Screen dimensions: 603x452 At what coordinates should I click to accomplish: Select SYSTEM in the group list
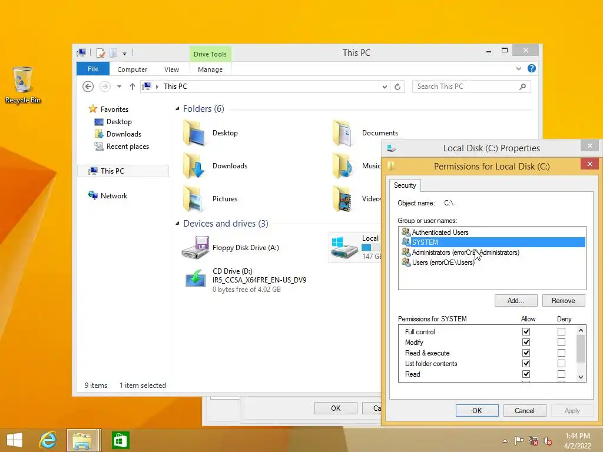(x=492, y=242)
